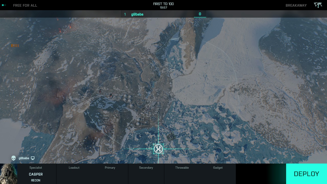Open the Loadout slot
The image size is (327, 184).
[x=74, y=174]
